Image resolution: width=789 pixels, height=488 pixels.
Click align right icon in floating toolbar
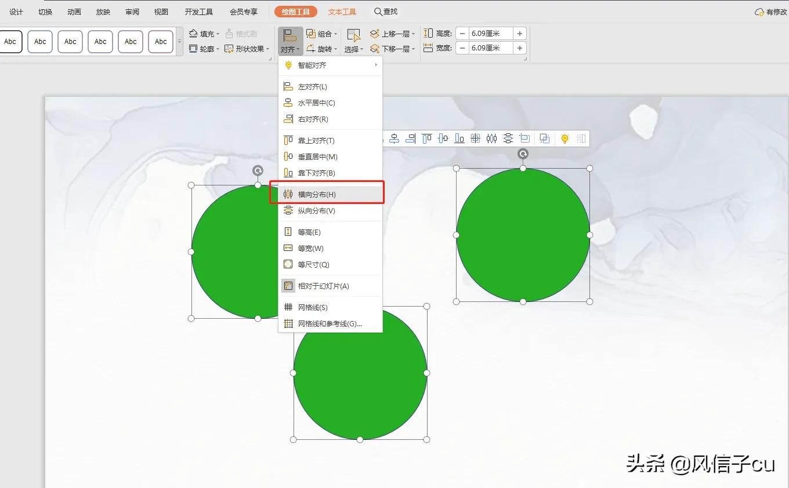tap(411, 139)
